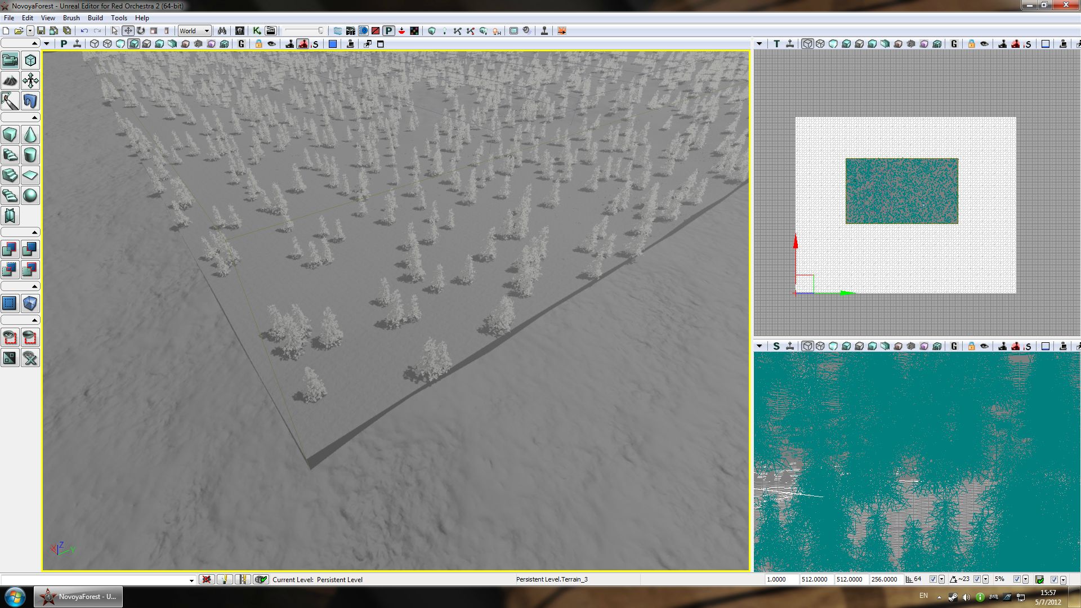Open scale snap percentage dropdown
Screen dimensions: 1081x608
click(x=1025, y=579)
